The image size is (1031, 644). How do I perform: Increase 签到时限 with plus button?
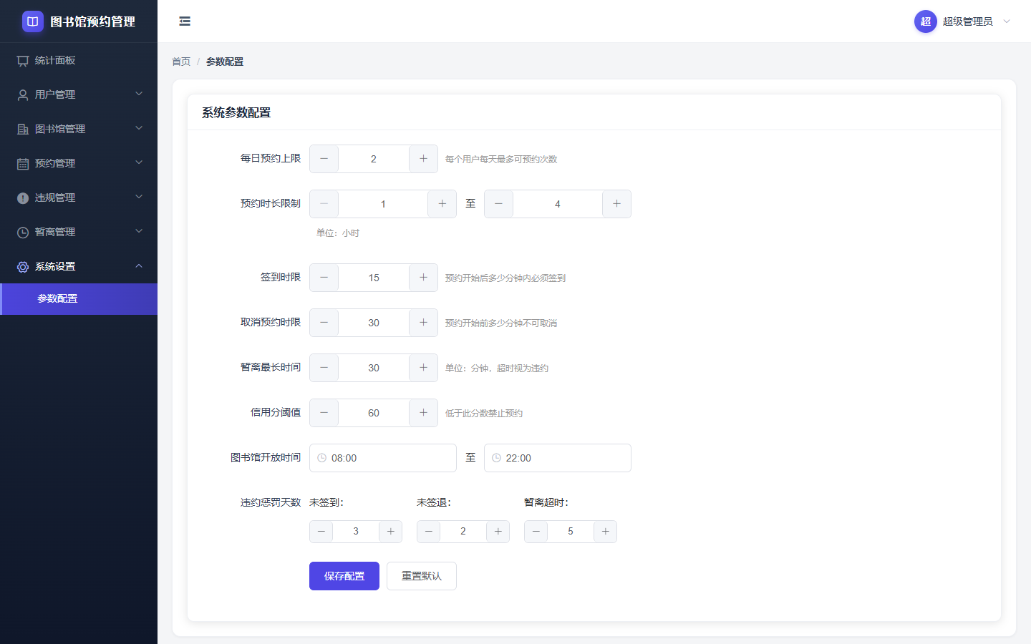coord(423,278)
